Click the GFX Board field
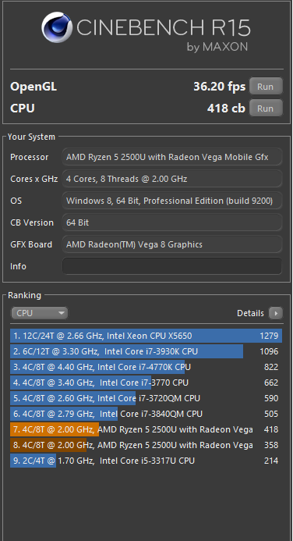This screenshot has width=293, height=541. pyautogui.click(x=172, y=244)
